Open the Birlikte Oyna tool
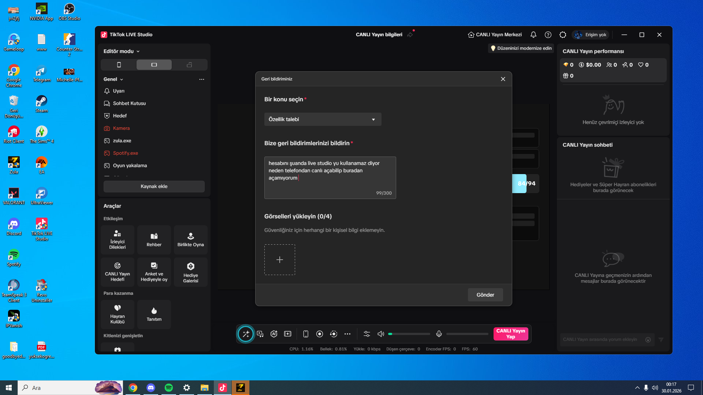The width and height of the screenshot is (703, 395). pos(191,240)
